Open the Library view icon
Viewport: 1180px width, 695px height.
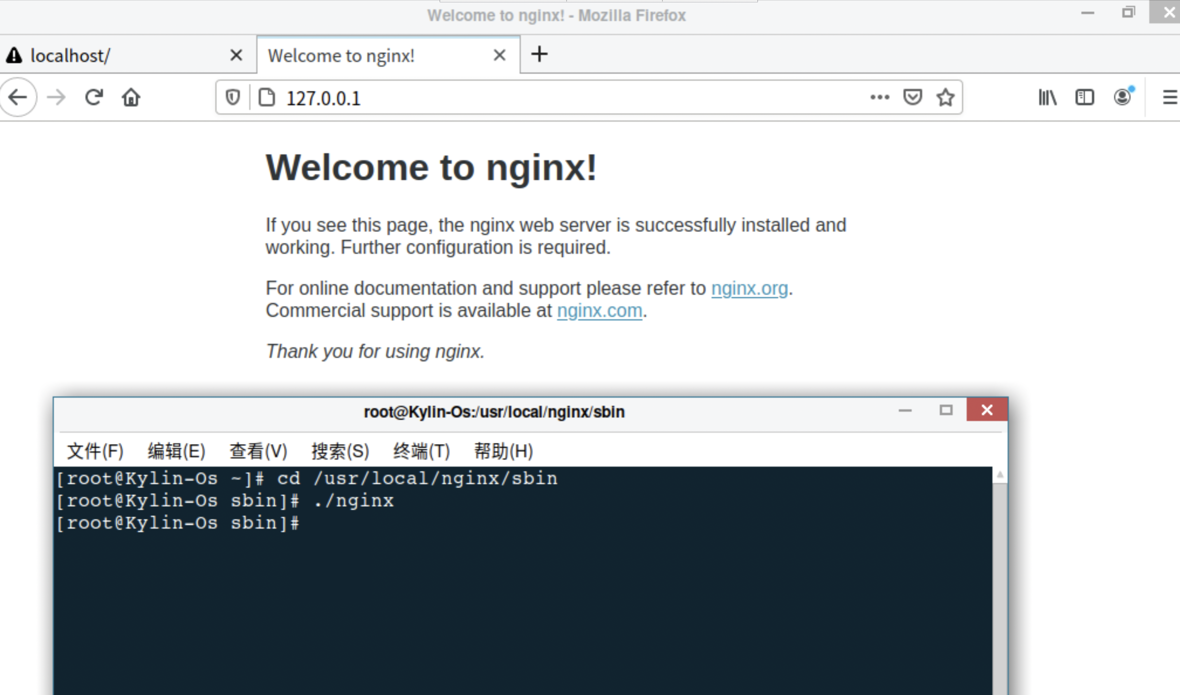pos(1047,98)
